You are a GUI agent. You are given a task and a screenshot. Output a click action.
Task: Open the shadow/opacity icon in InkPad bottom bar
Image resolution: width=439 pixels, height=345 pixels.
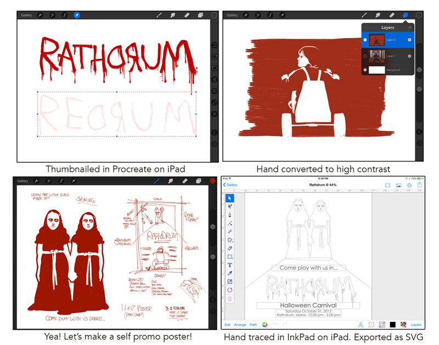click(372, 325)
